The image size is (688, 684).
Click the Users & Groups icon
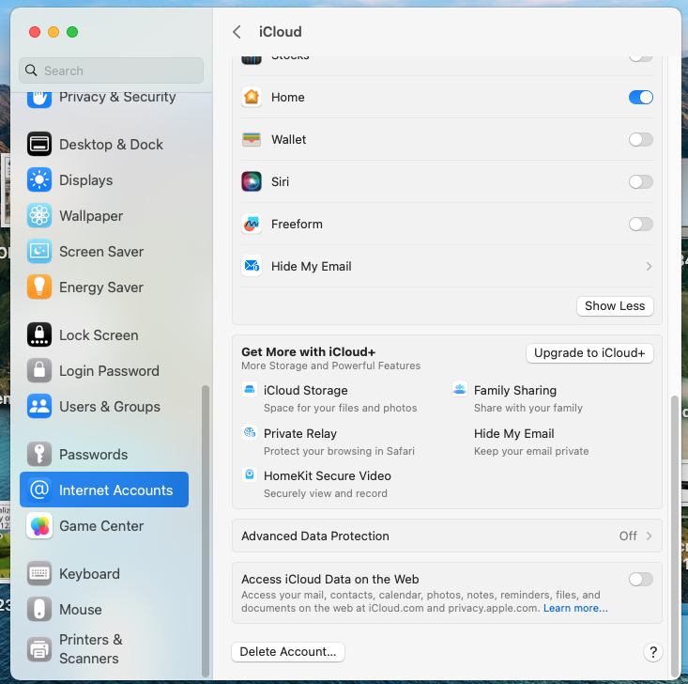click(x=39, y=406)
